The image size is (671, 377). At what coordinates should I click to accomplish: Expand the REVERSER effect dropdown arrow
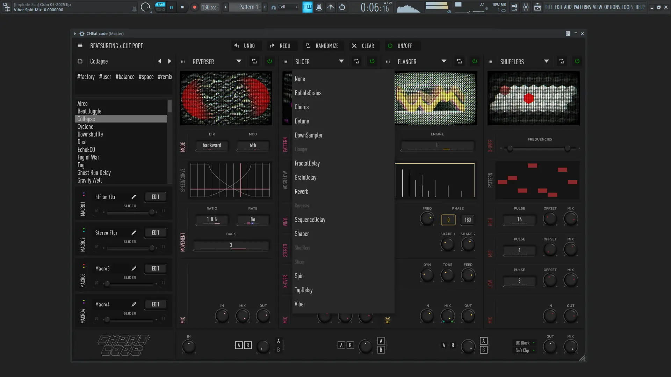tap(239, 61)
